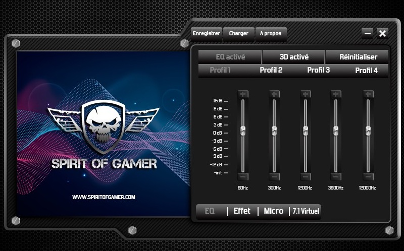
Task: Switch to the Micro tab
Action: pos(273,211)
